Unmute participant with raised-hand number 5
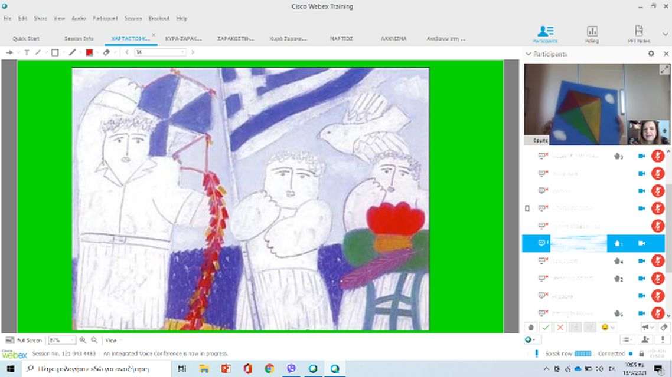This screenshot has height=377, width=672. [x=657, y=313]
